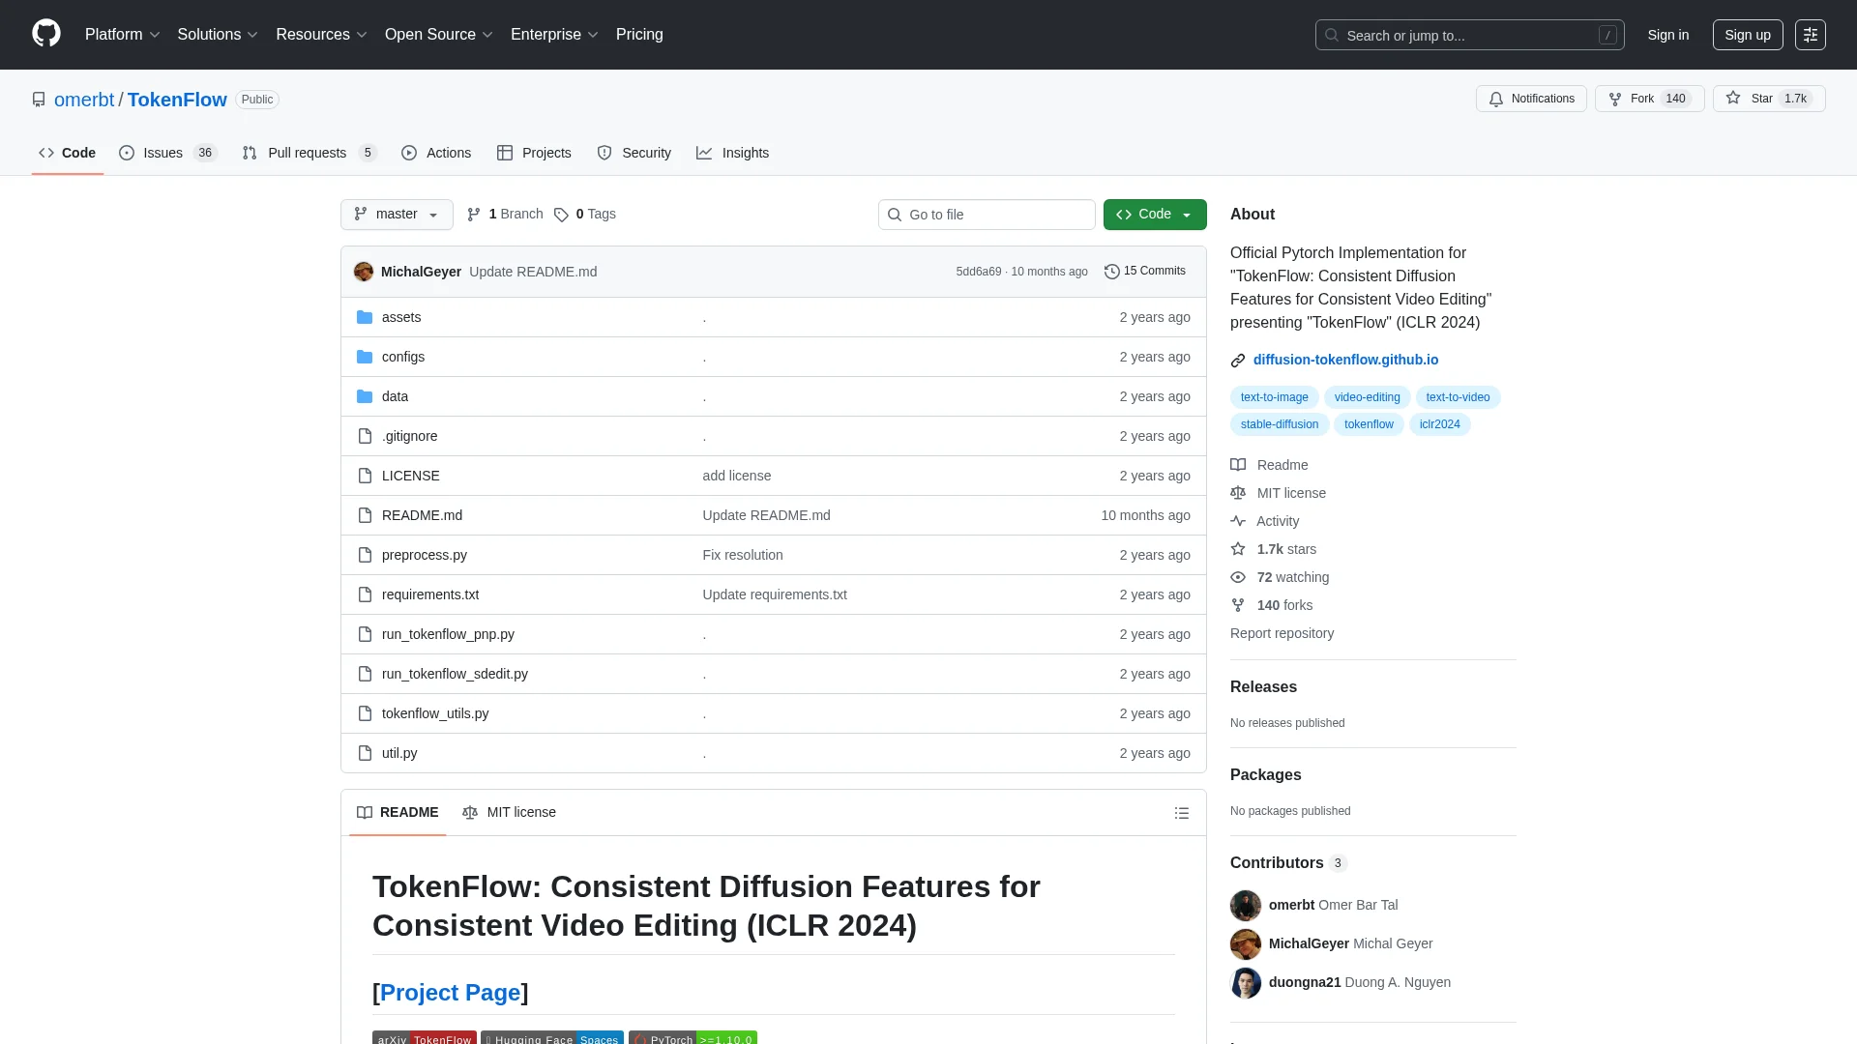This screenshot has height=1044, width=1857.
Task: Focus the Go to file field
Action: (x=987, y=215)
